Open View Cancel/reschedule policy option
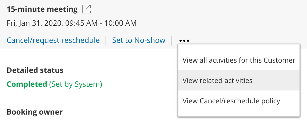Image resolution: width=307 pixels, height=121 pixels. coord(231,101)
